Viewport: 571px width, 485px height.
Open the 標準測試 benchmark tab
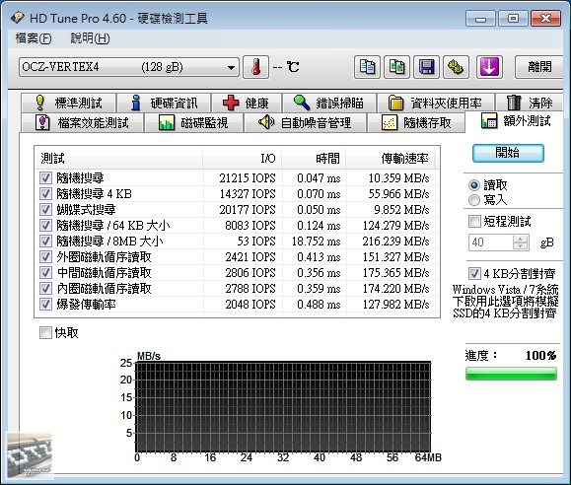pos(69,104)
